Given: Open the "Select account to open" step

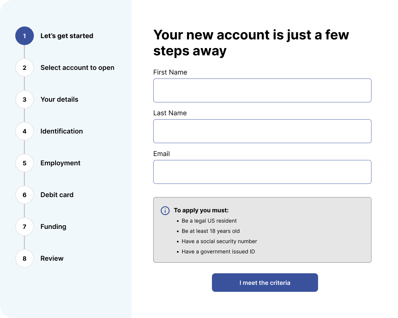Looking at the screenshot, I should [77, 68].
